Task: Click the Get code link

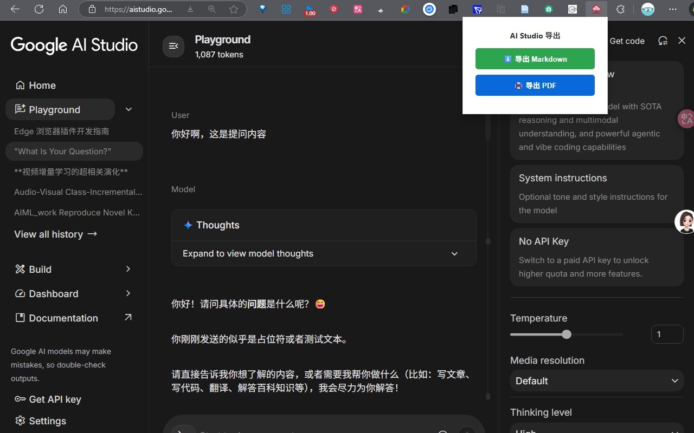Action: coord(627,41)
